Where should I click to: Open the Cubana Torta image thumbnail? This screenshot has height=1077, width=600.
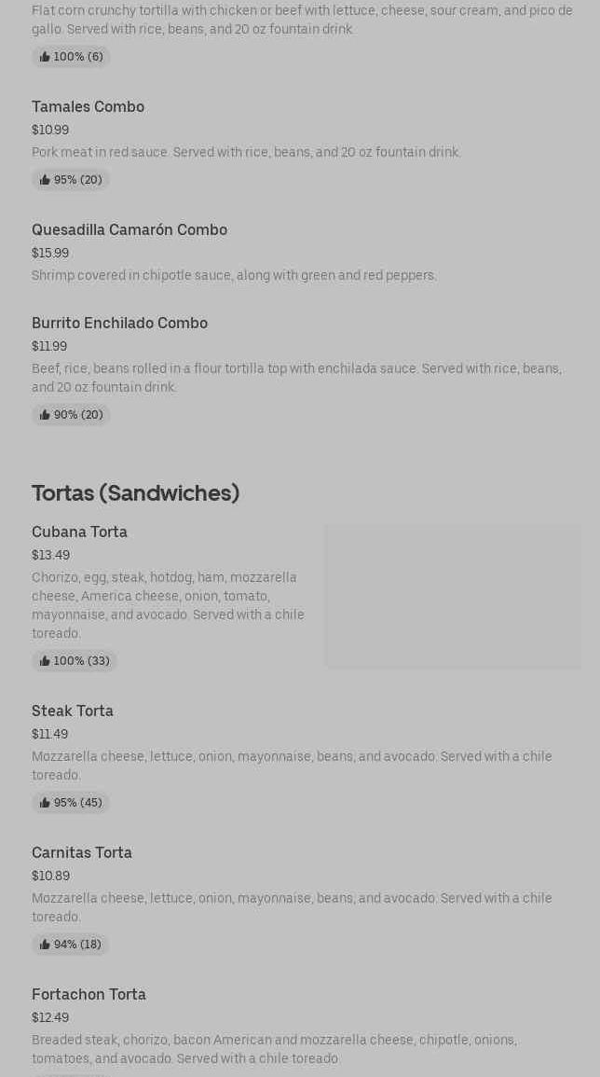pos(452,596)
